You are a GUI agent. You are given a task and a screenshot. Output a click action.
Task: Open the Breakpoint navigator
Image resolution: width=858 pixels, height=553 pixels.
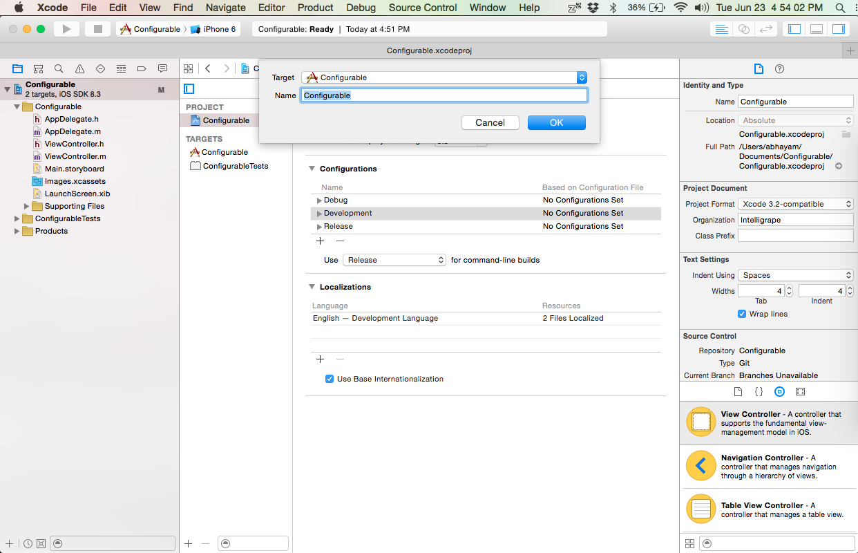pos(142,68)
